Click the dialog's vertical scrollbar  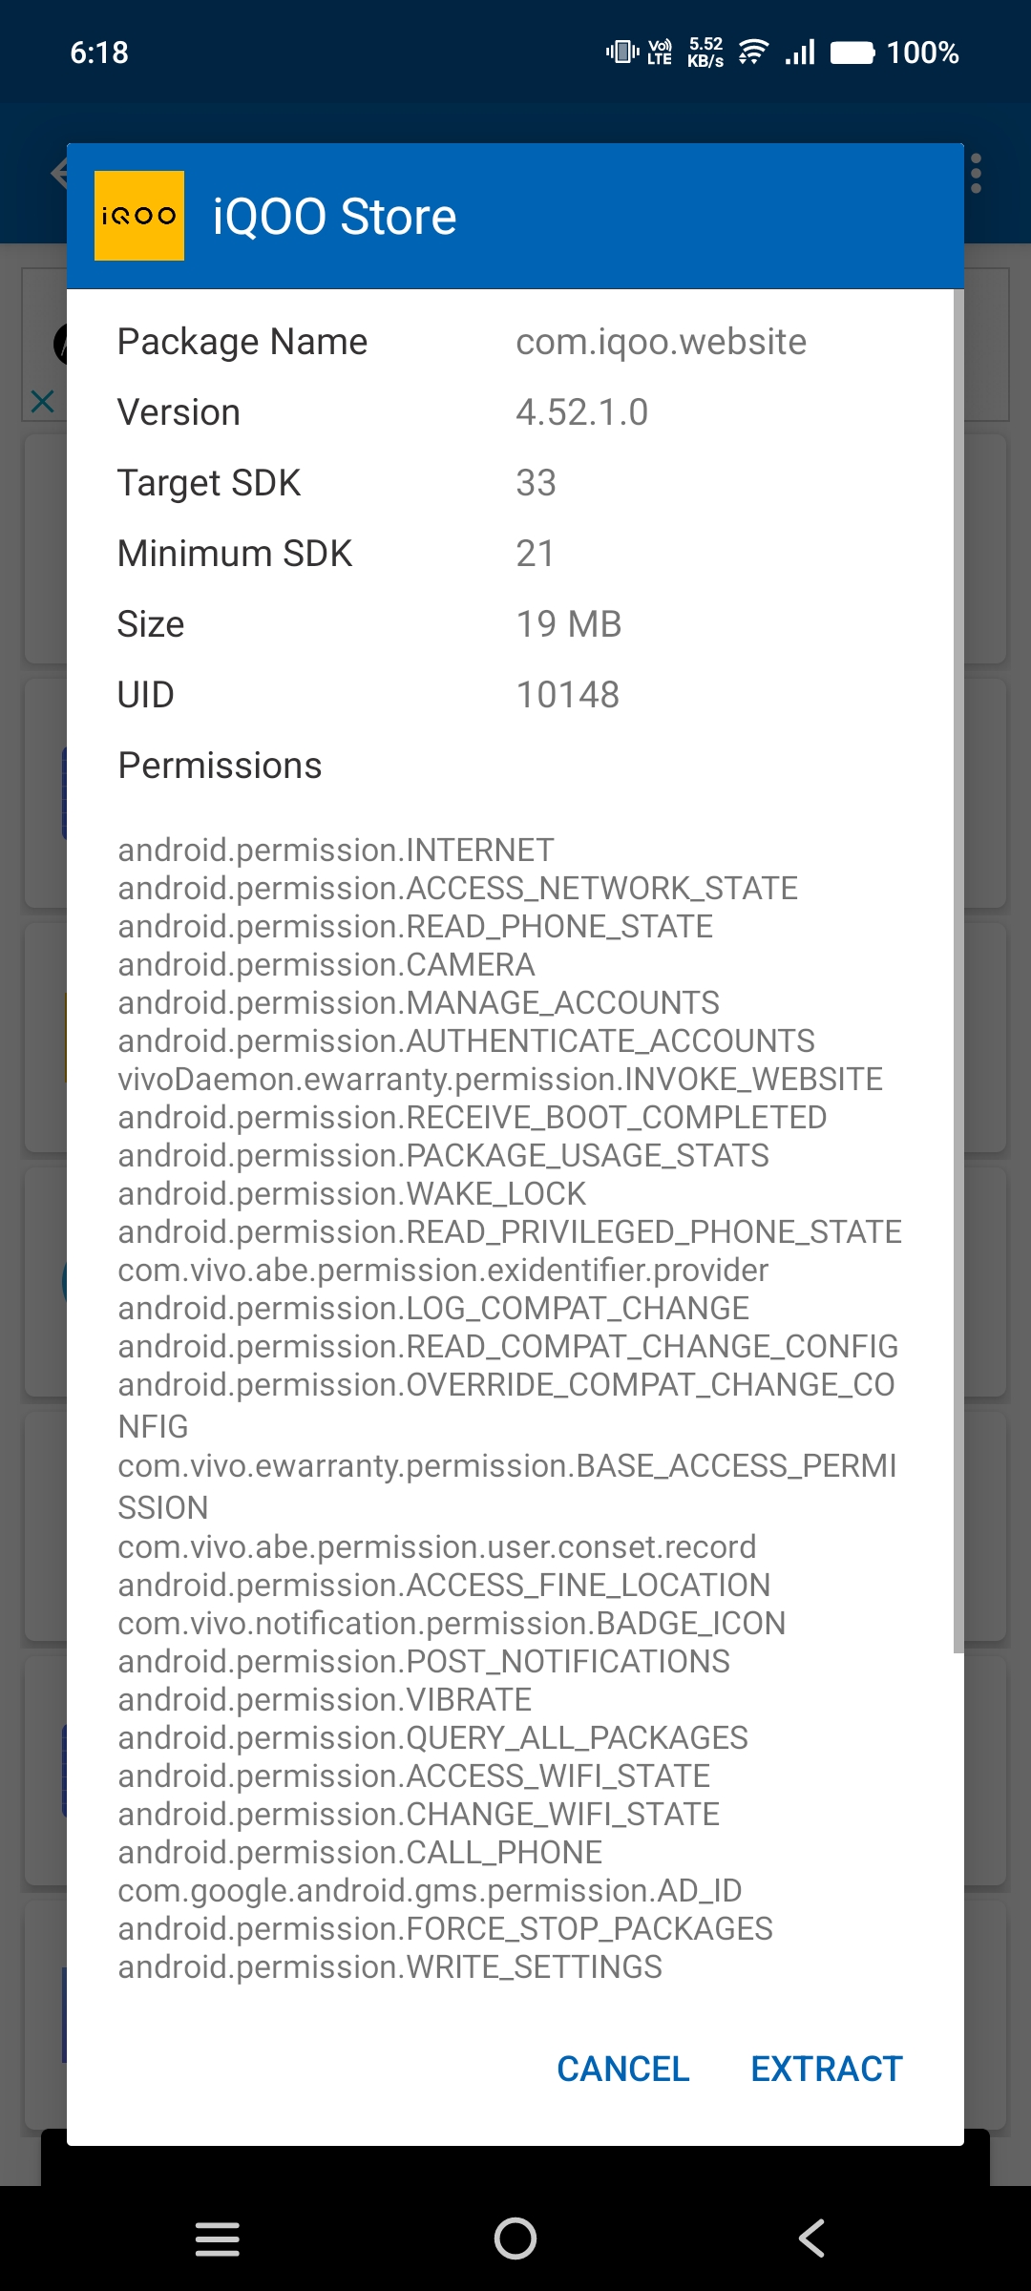tap(958, 971)
